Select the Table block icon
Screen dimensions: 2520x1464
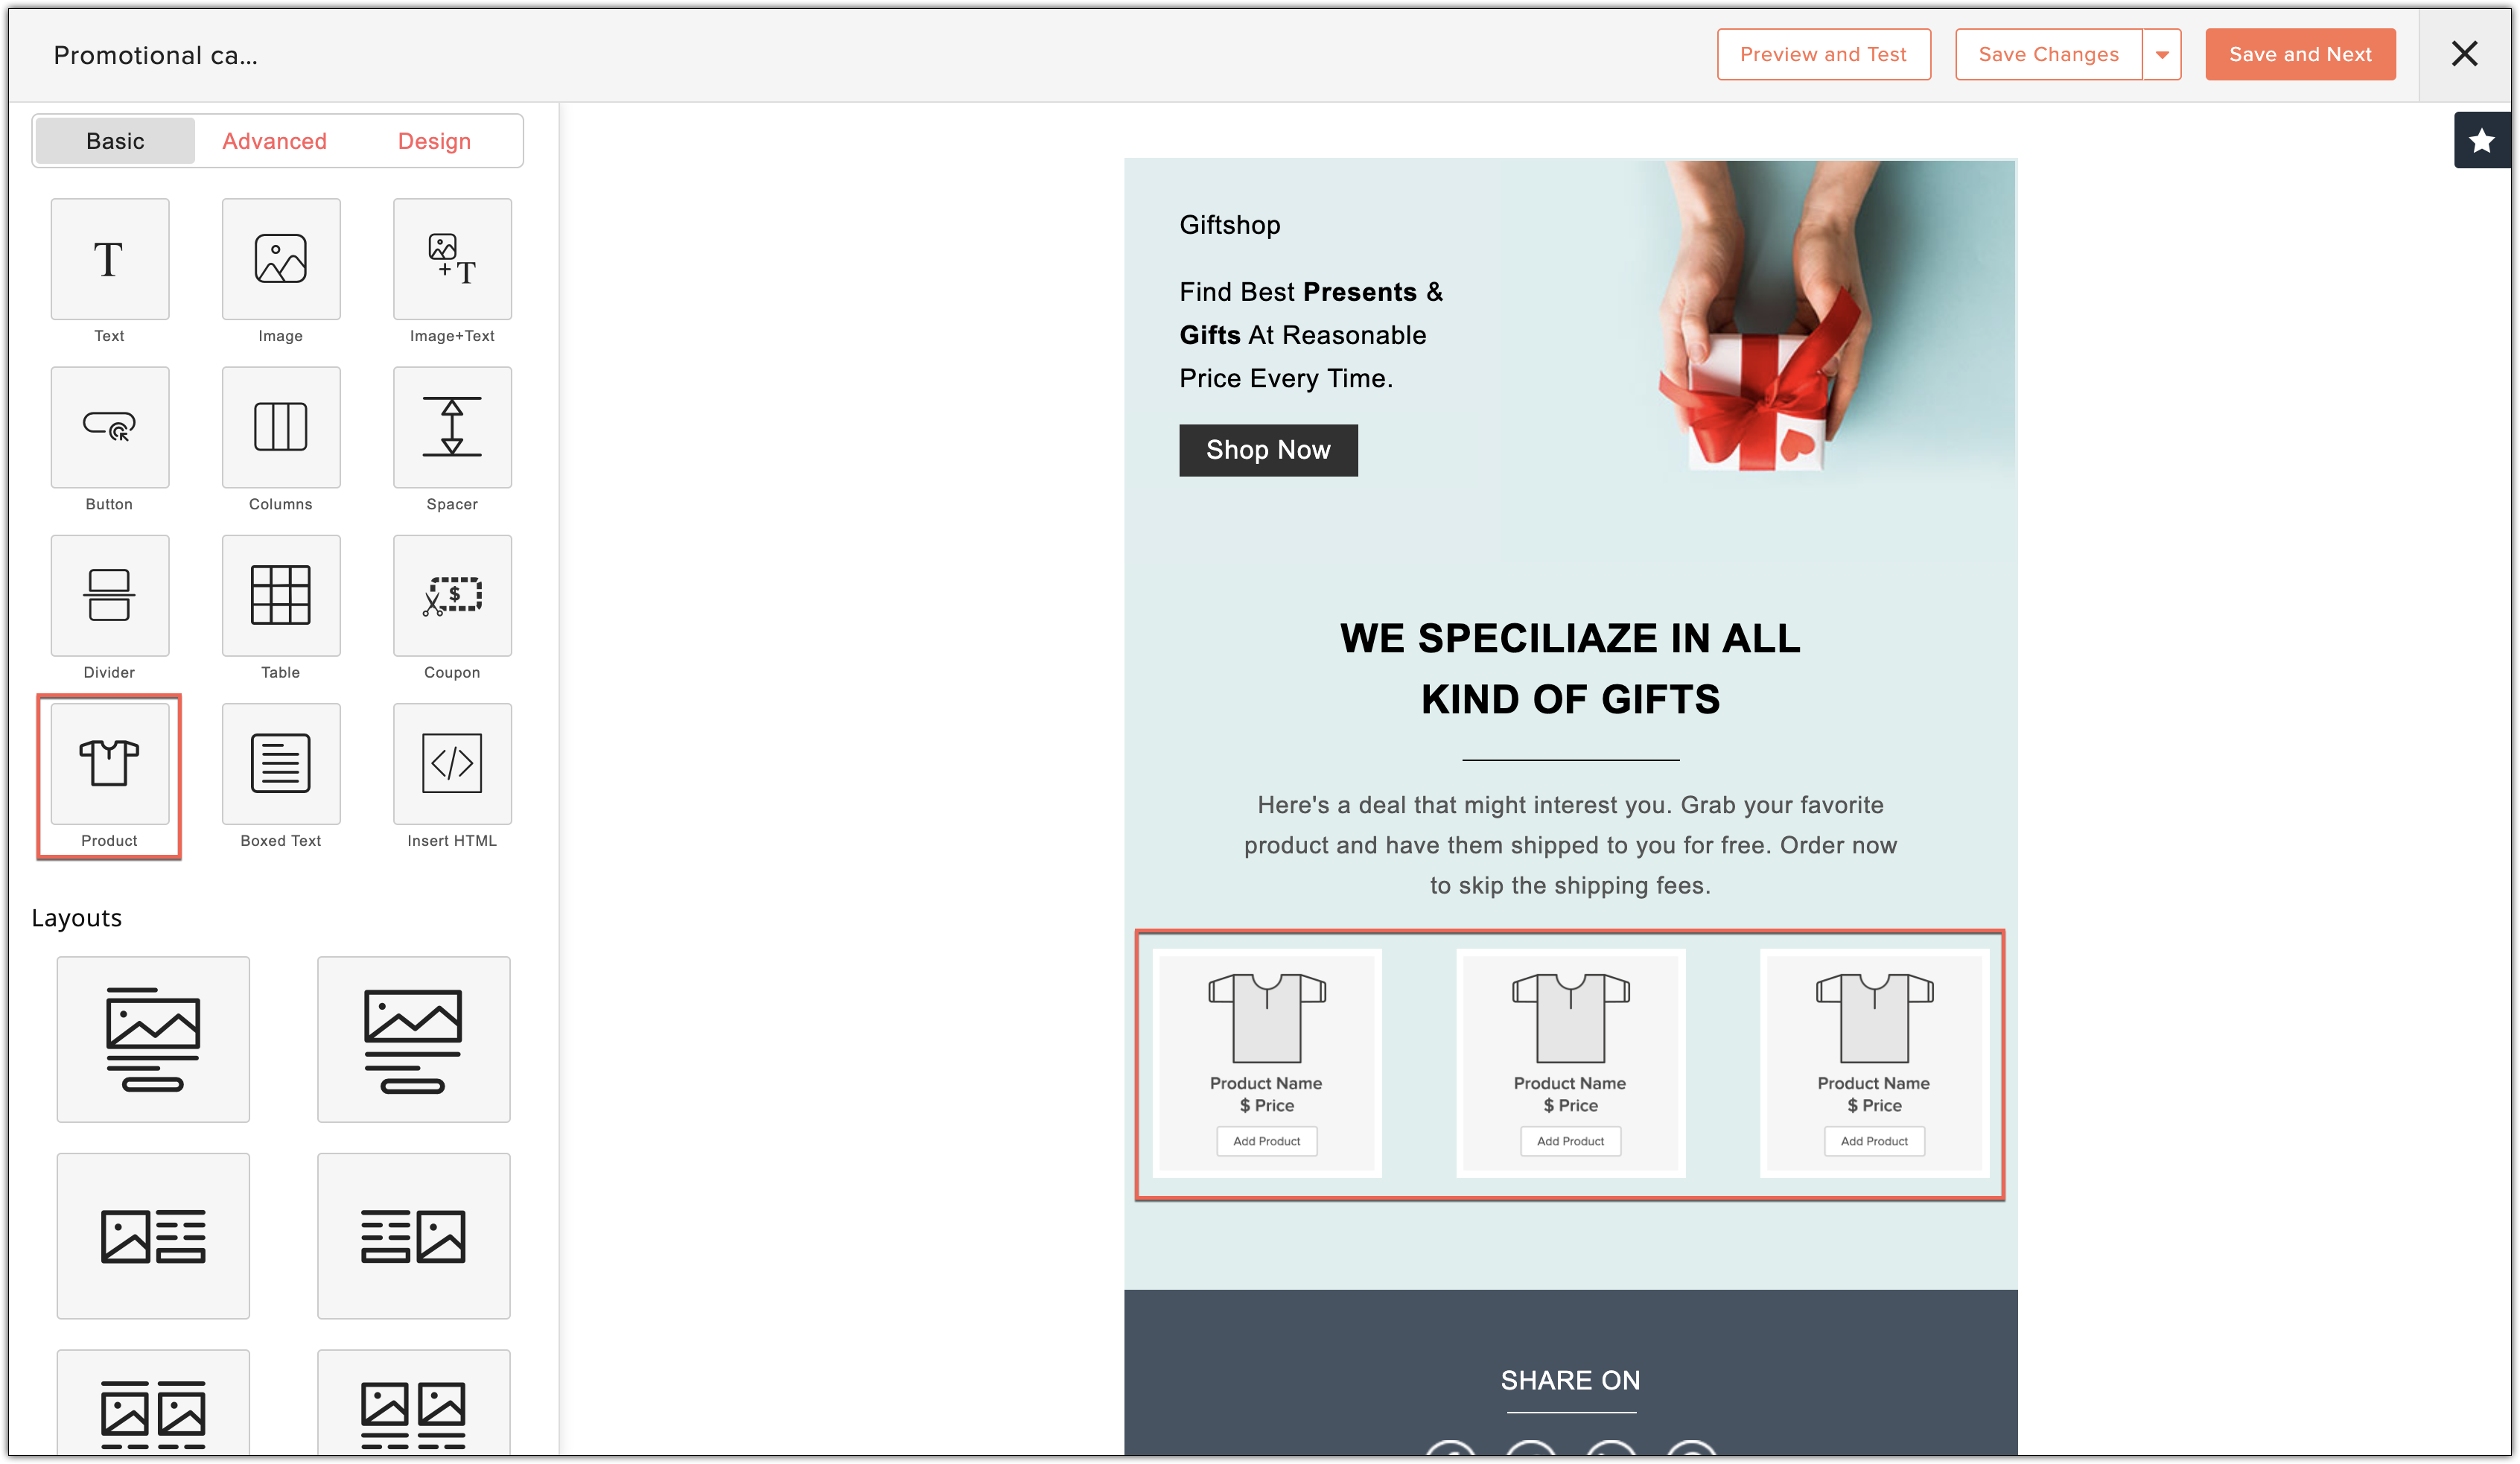(280, 596)
